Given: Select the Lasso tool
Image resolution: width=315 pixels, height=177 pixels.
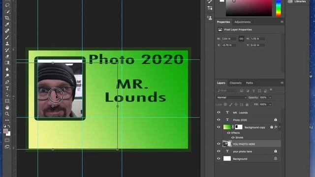Looking at the screenshot, I should pos(7,5).
